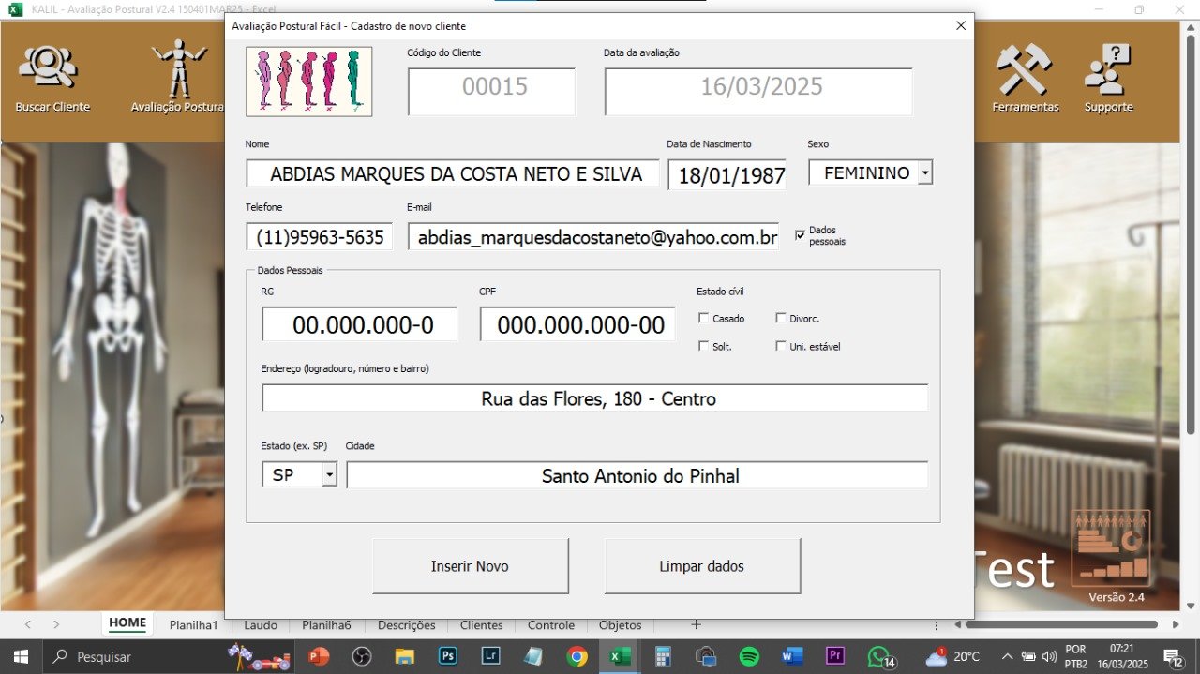1200x674 pixels.
Task: Launch Spotify from the taskbar
Action: pos(749,656)
